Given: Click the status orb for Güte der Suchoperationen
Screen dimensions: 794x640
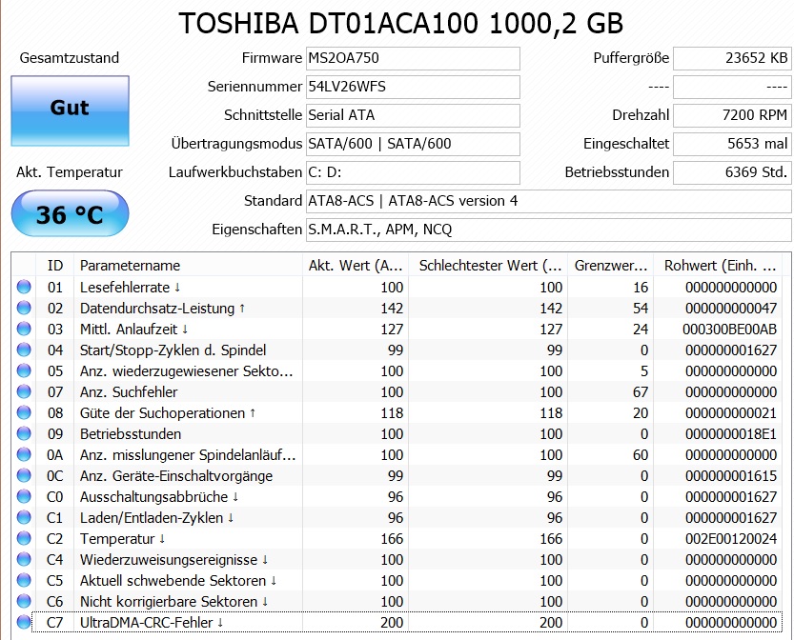Looking at the screenshot, I should pyautogui.click(x=24, y=412).
